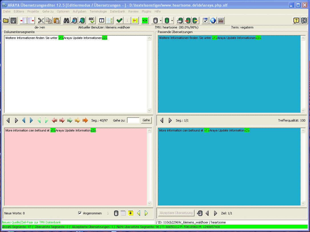310x232 pixels.
Task: Save file with the floppy disk icon
Action: 13,20
